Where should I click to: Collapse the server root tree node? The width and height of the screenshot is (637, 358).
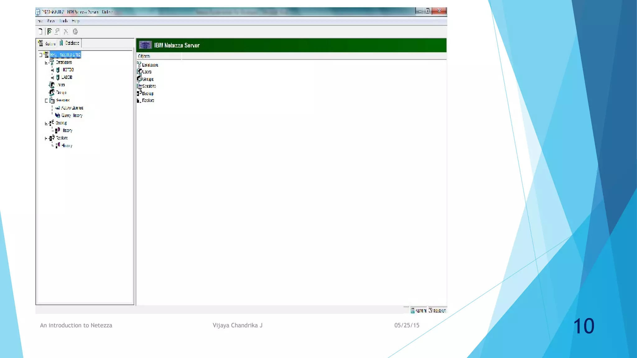[x=41, y=55]
